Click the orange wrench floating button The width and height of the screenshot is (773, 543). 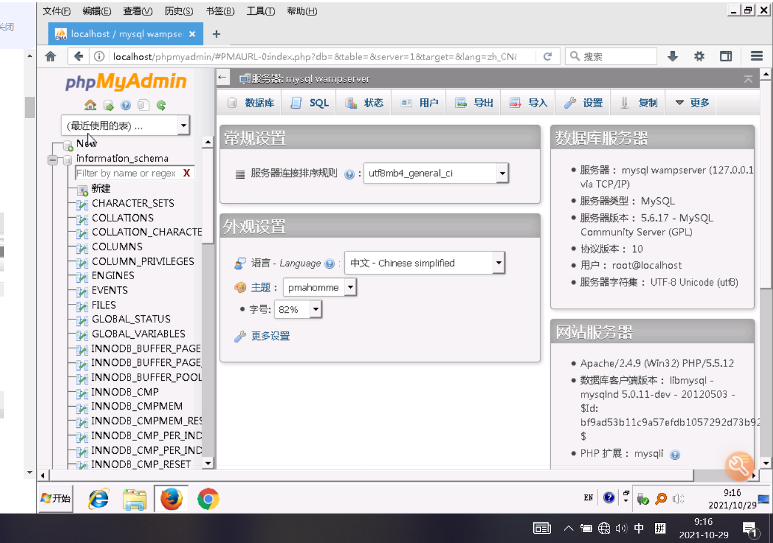[739, 466]
